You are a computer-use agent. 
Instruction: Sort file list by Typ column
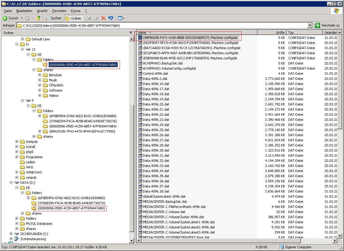[x=304, y=32]
